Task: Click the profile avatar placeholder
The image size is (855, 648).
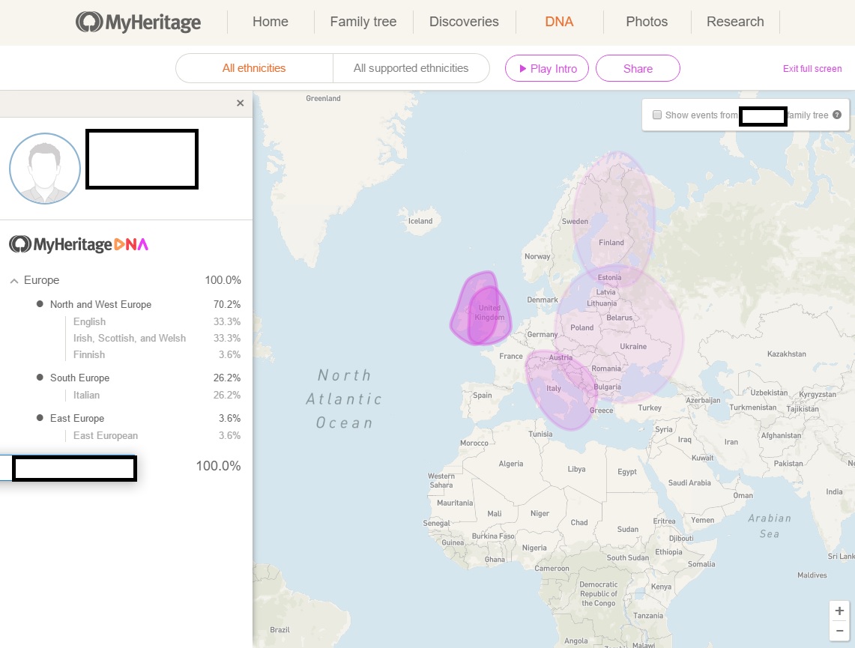Action: tap(45, 169)
